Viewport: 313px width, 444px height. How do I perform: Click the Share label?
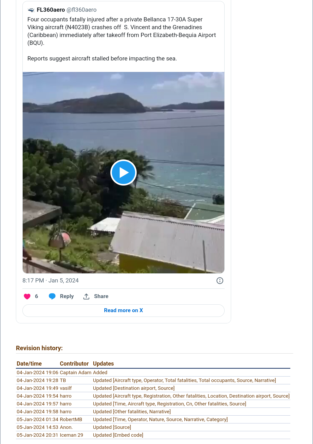pos(101,296)
